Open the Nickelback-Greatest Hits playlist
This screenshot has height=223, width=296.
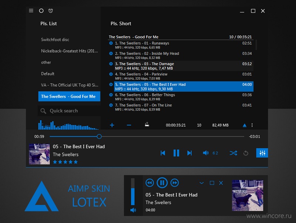point(69,51)
